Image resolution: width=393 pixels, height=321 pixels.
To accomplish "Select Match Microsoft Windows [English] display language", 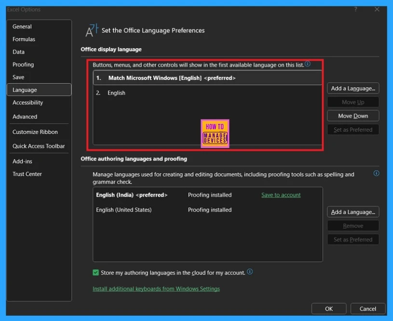I will pos(207,78).
